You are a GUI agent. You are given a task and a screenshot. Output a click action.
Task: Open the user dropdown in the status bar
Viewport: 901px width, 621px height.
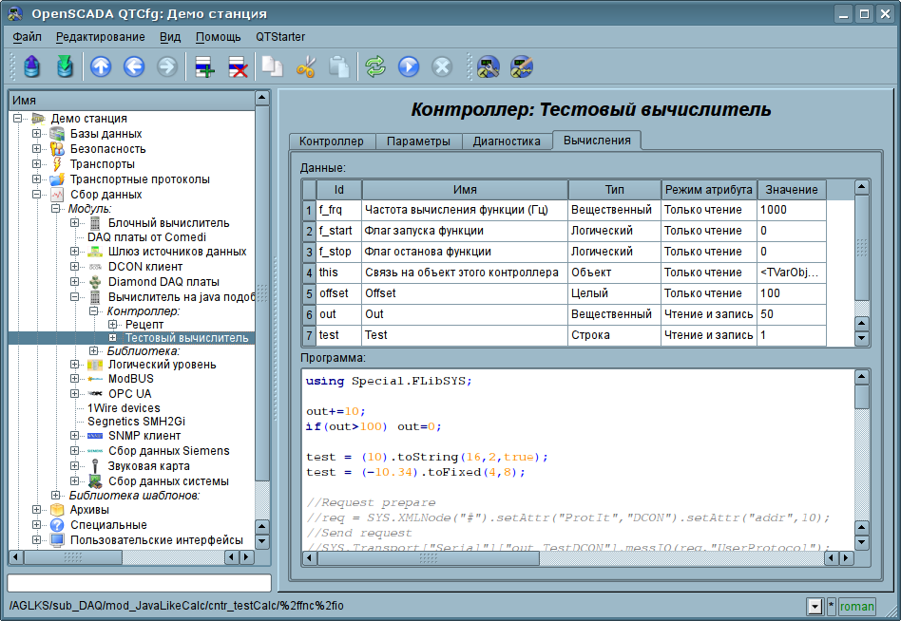click(x=815, y=606)
